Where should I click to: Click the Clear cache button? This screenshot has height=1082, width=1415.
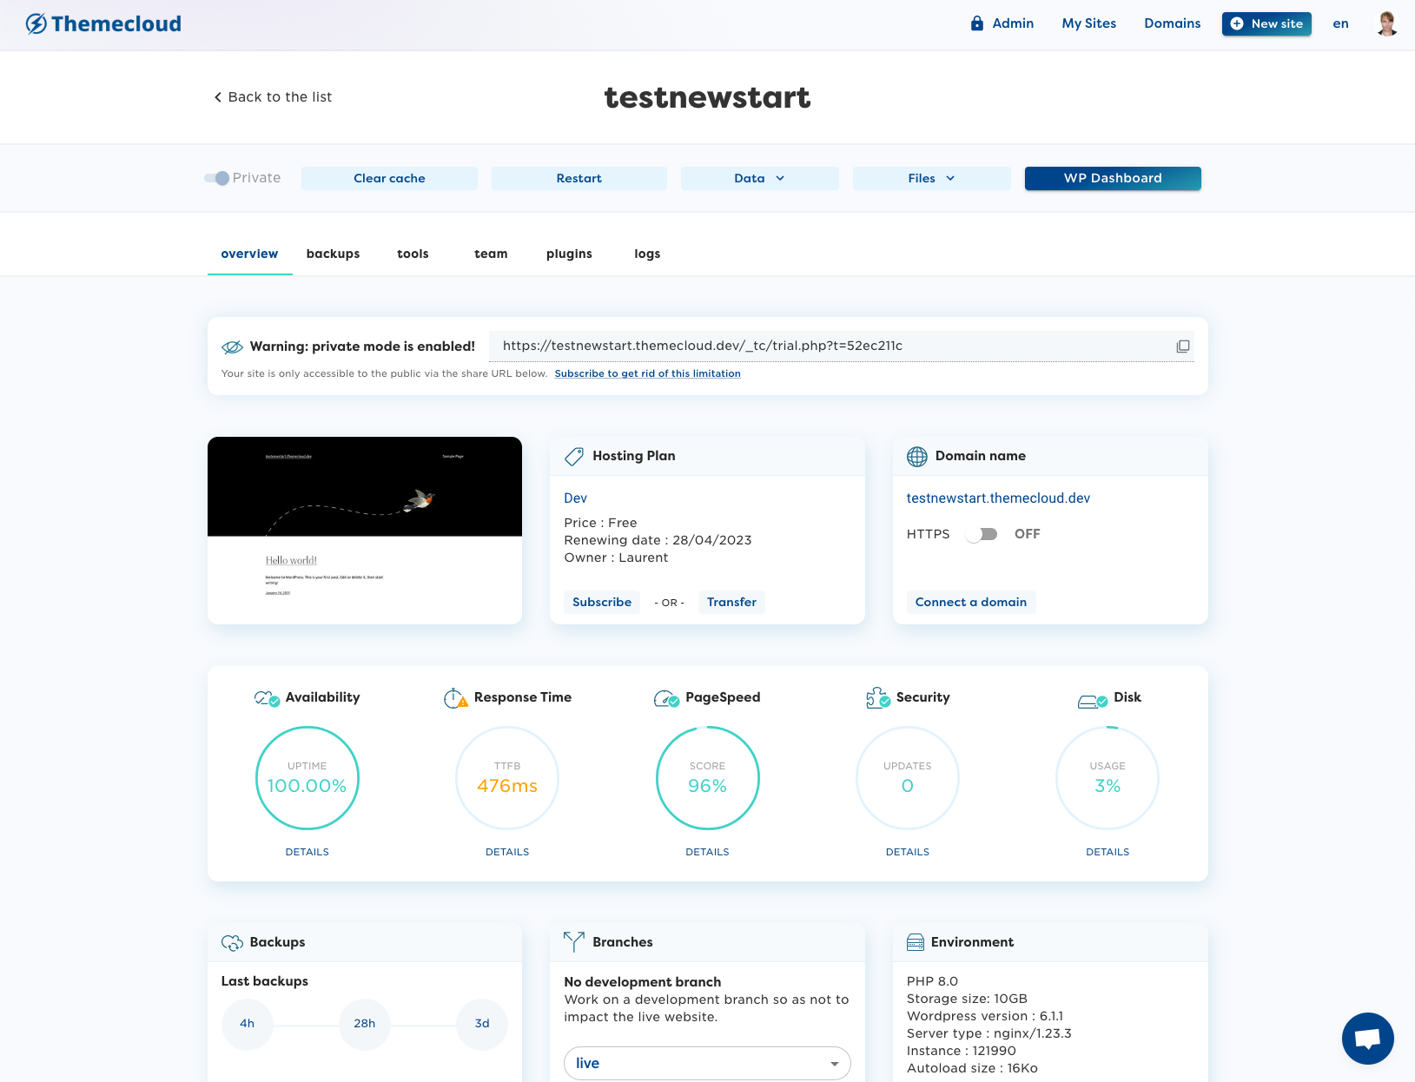389,178
